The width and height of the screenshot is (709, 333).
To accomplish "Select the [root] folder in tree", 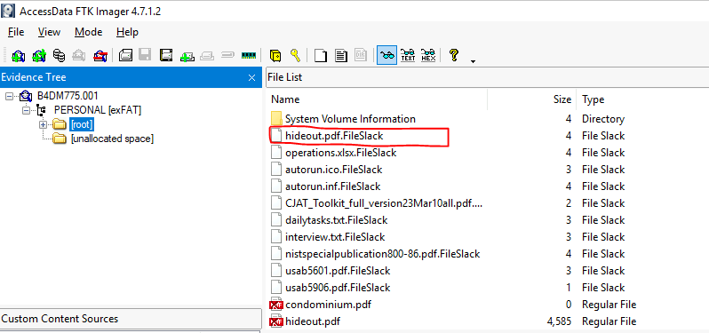I will point(82,124).
